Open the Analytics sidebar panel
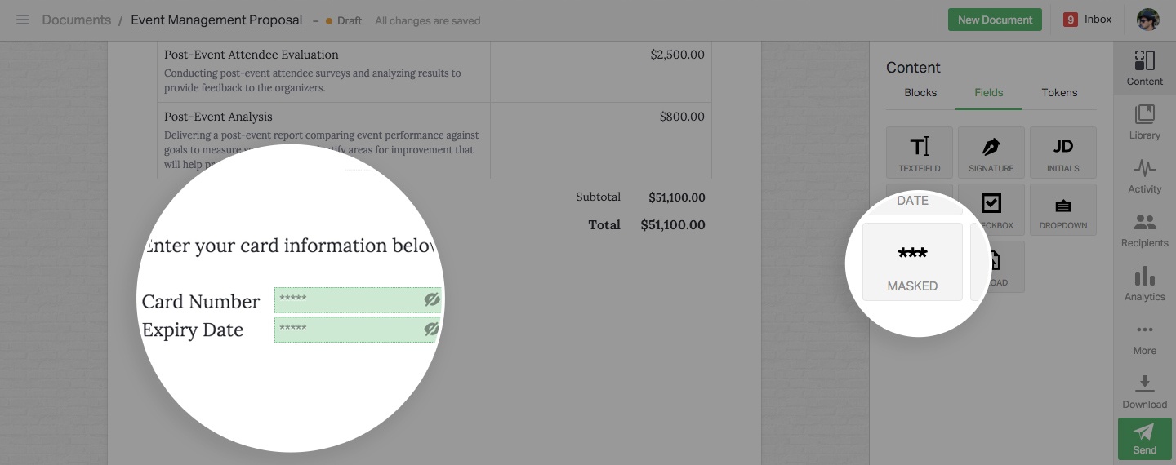 [x=1144, y=284]
